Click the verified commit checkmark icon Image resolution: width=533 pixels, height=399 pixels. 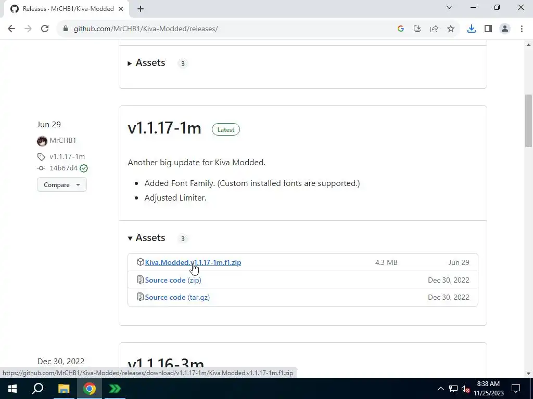(84, 168)
